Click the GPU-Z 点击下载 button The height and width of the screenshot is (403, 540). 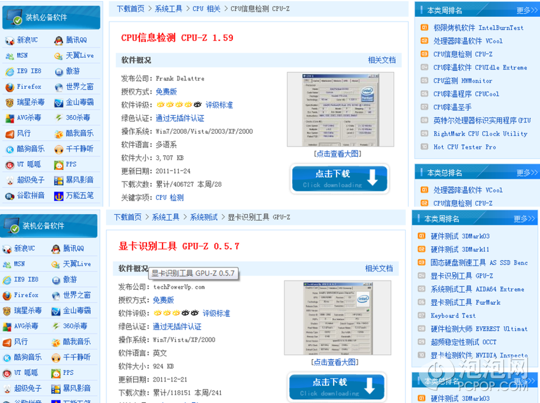337,387
